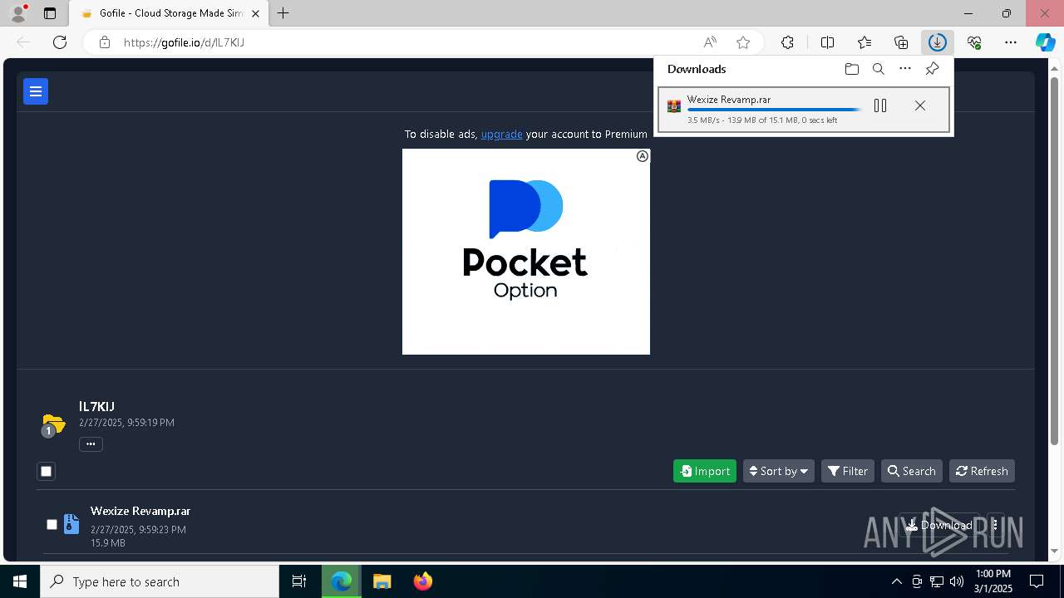Open a new browser tab
Viewport: 1064px width, 598px height.
click(x=283, y=13)
